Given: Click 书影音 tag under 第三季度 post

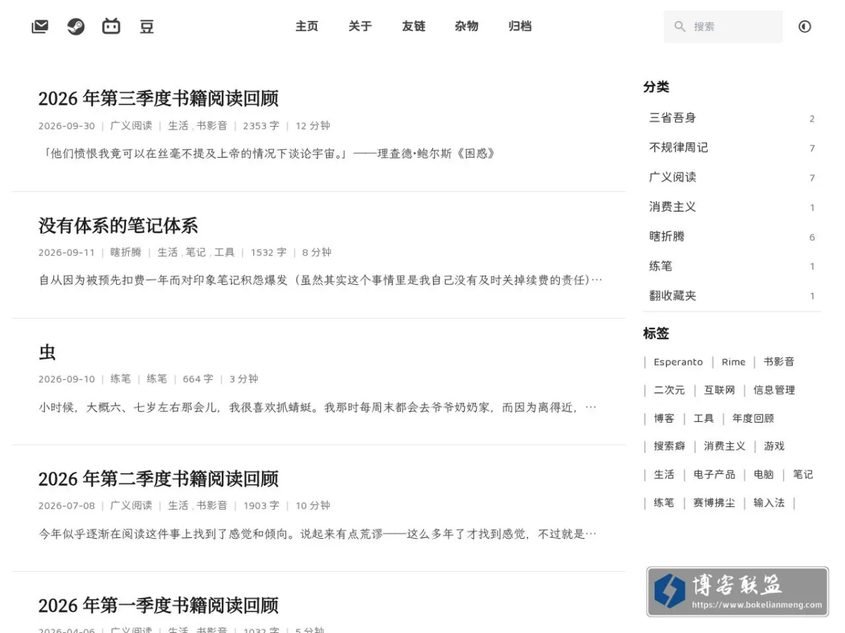Looking at the screenshot, I should [x=212, y=126].
